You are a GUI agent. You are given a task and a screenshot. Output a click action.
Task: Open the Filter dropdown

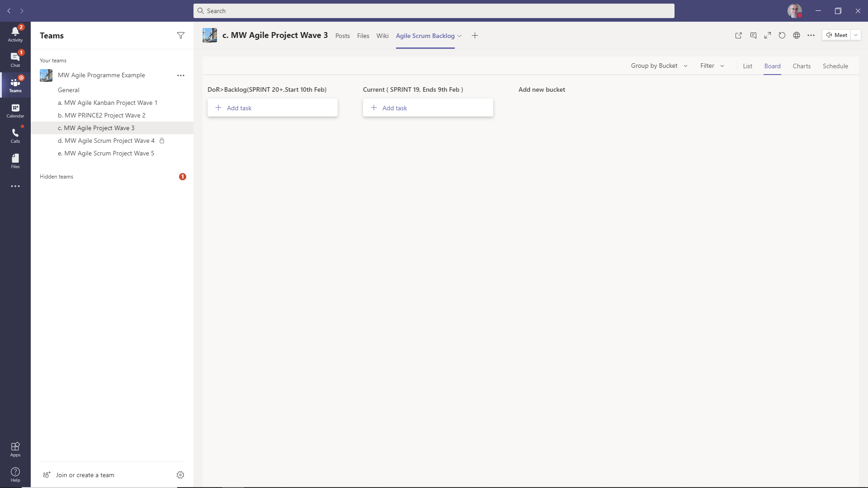pyautogui.click(x=712, y=66)
